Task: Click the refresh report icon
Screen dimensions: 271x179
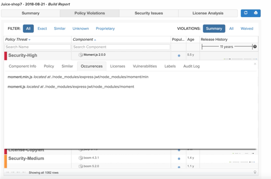Action: (x=246, y=13)
